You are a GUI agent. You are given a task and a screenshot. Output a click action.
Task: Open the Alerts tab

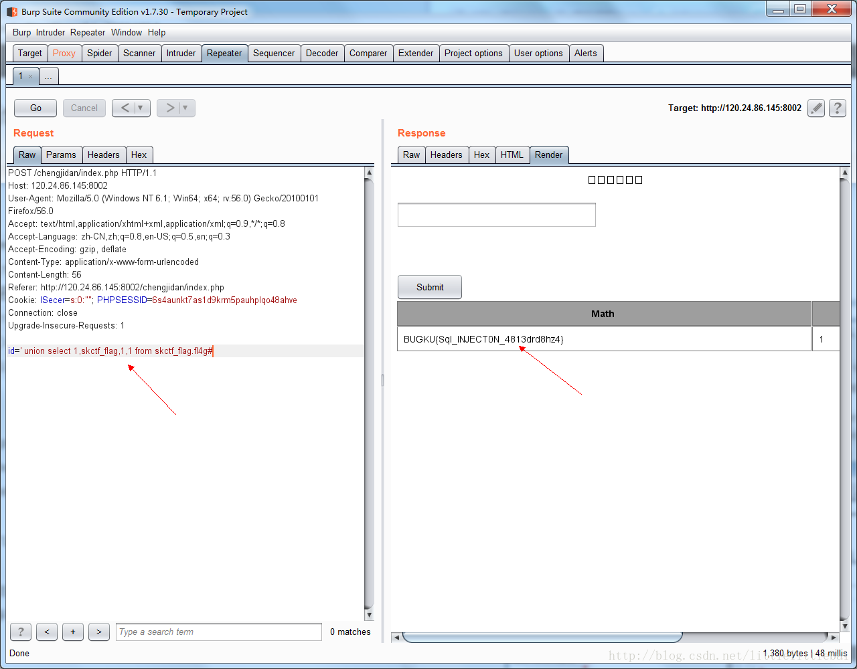586,54
